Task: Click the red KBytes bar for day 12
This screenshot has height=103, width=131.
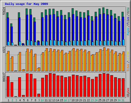Action: tap(50, 85)
